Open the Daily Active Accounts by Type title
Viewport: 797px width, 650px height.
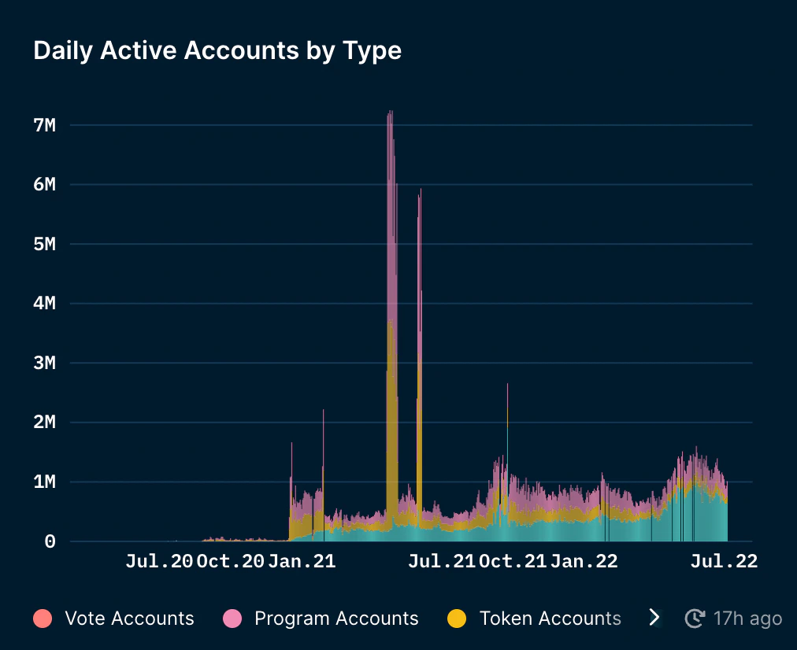point(217,51)
